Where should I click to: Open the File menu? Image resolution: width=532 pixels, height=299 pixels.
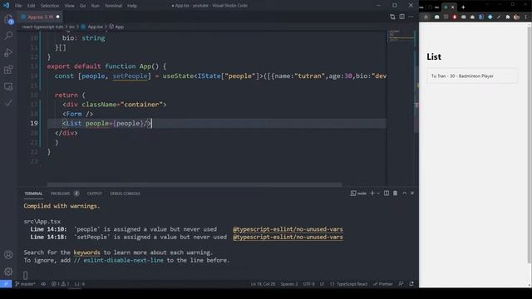(x=18, y=6)
